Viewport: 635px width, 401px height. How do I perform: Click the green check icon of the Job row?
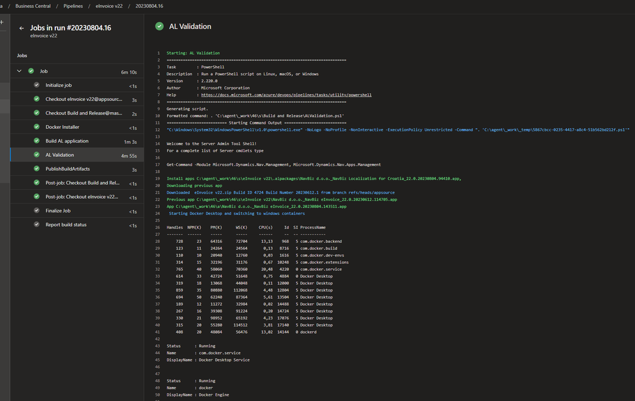pos(31,71)
